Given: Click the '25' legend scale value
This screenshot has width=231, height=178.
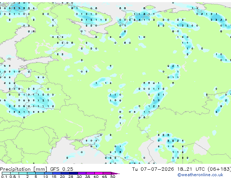Looking at the screenshot, I should point(71,177).
